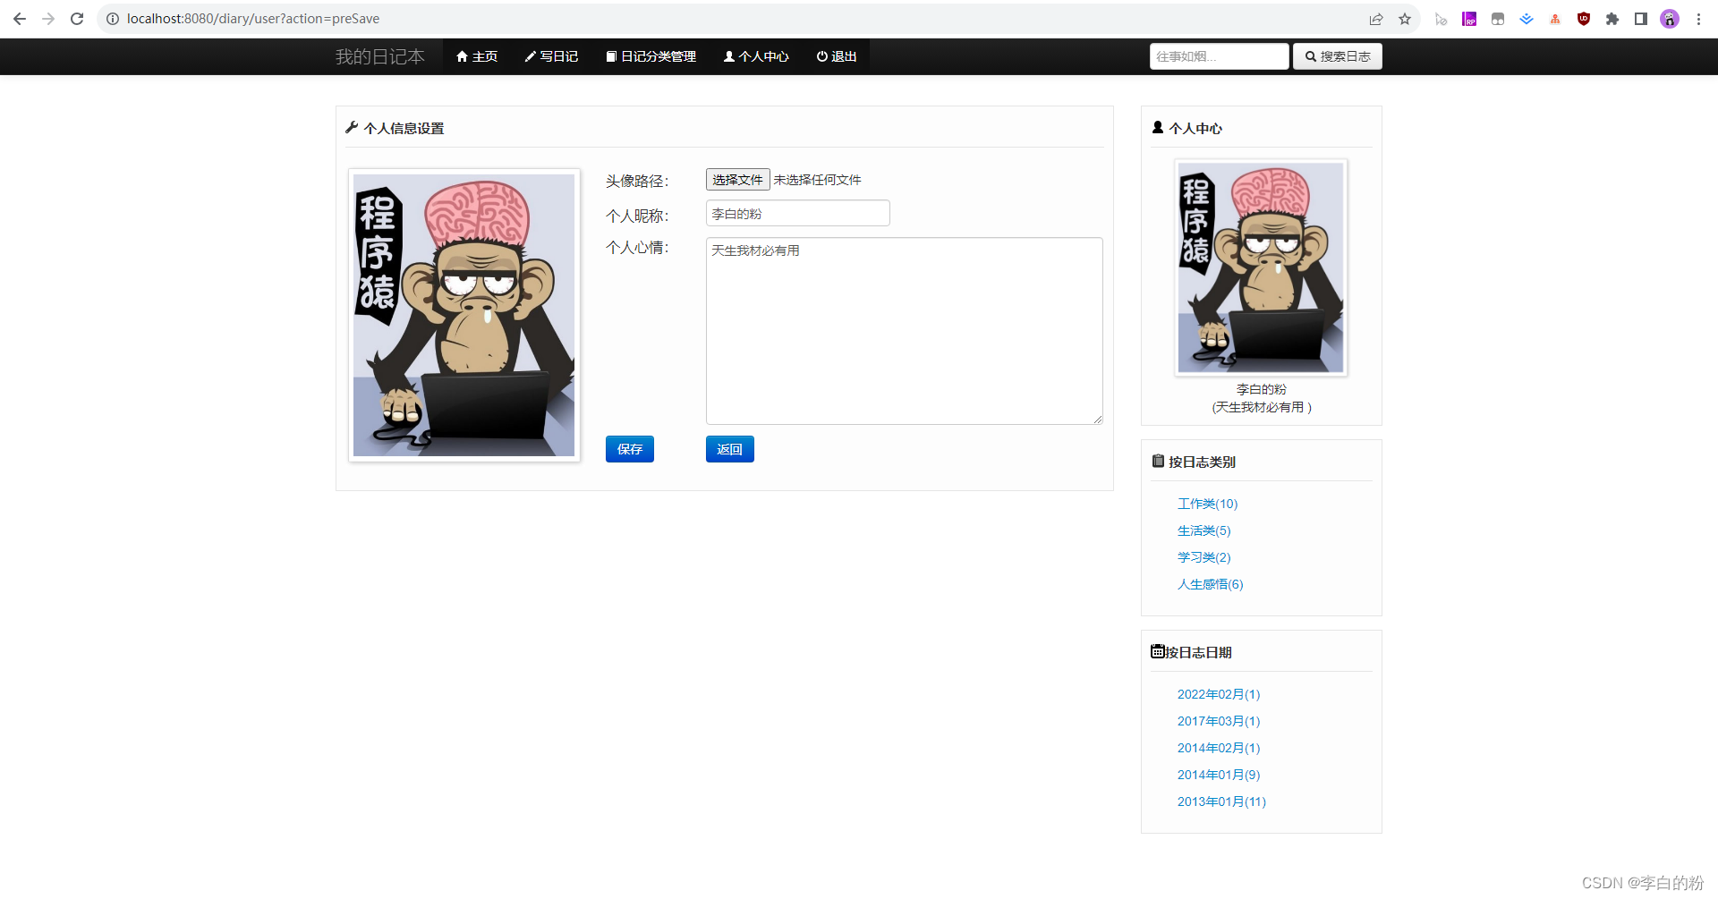
Task: Click the large avatar image in settings
Action: [464, 316]
